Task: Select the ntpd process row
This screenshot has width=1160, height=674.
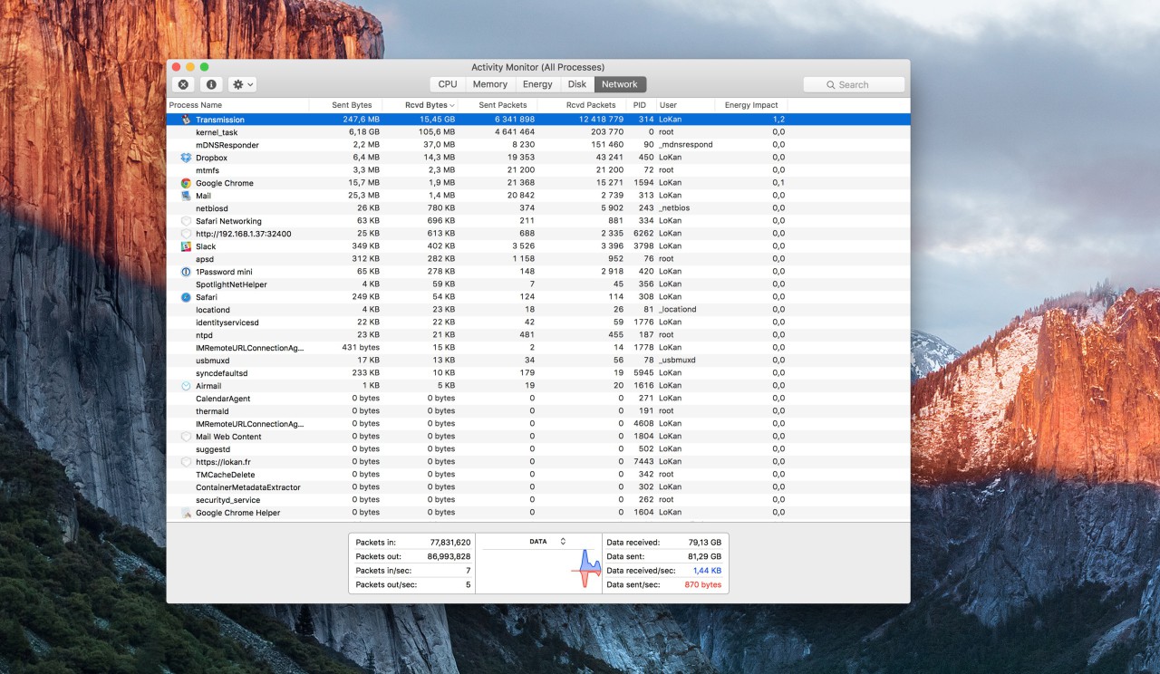Action: [x=538, y=335]
